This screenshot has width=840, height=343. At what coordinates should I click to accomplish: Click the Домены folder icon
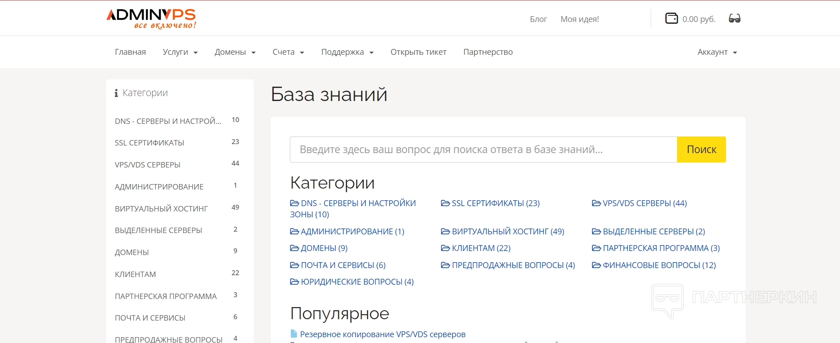(294, 248)
